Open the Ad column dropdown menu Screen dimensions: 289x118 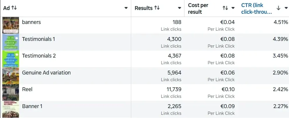coord(126,8)
